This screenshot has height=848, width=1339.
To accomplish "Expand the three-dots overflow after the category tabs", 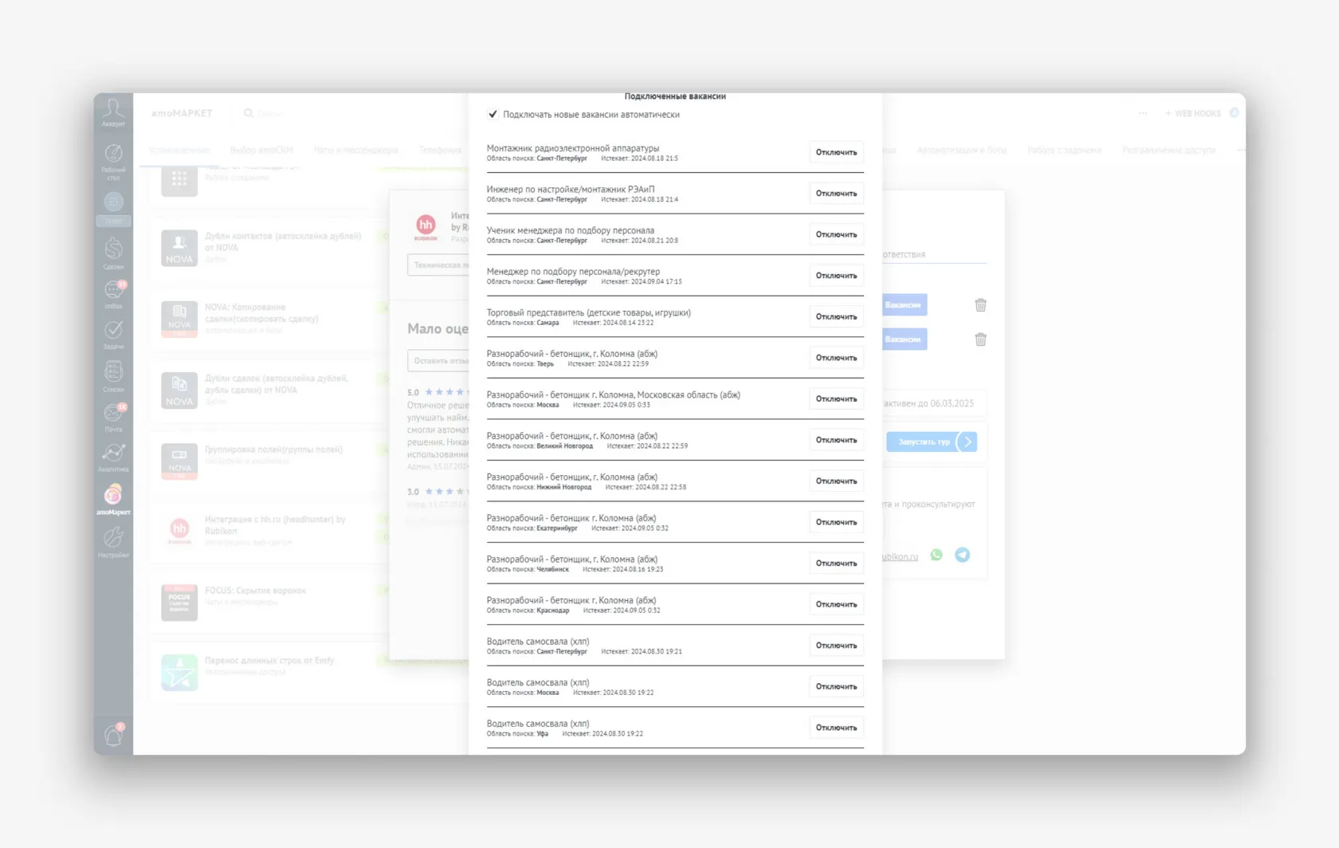I will [x=1240, y=150].
